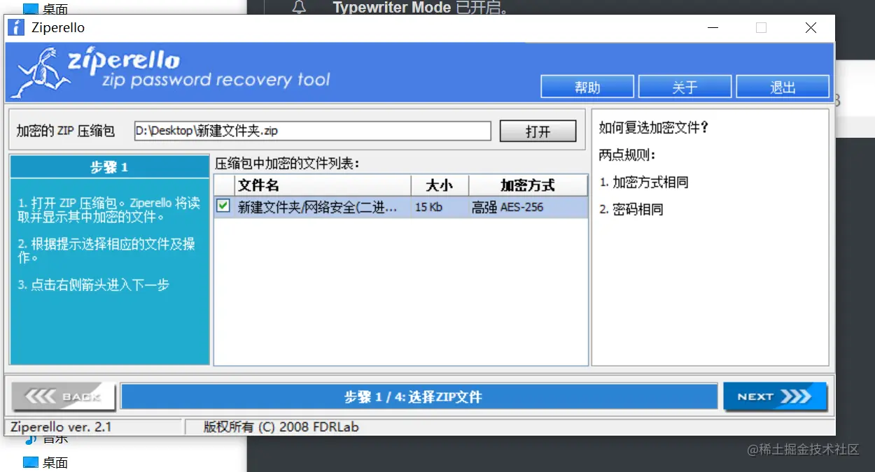Click the Ziperello ver. 2.1 status text
Screen dimensions: 875x472
62,427
